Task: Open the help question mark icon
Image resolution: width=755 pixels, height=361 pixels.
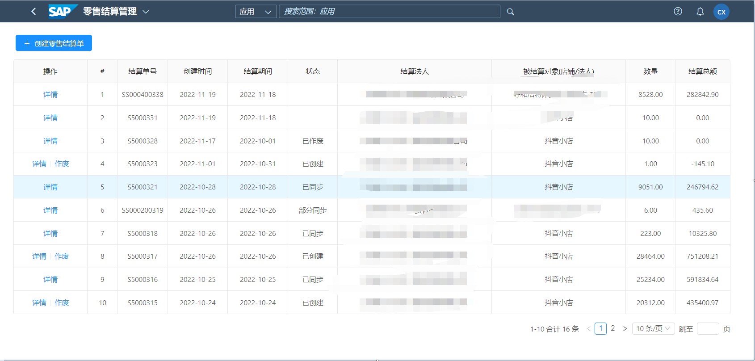Action: (x=678, y=12)
